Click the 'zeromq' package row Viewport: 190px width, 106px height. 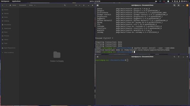point(128,32)
